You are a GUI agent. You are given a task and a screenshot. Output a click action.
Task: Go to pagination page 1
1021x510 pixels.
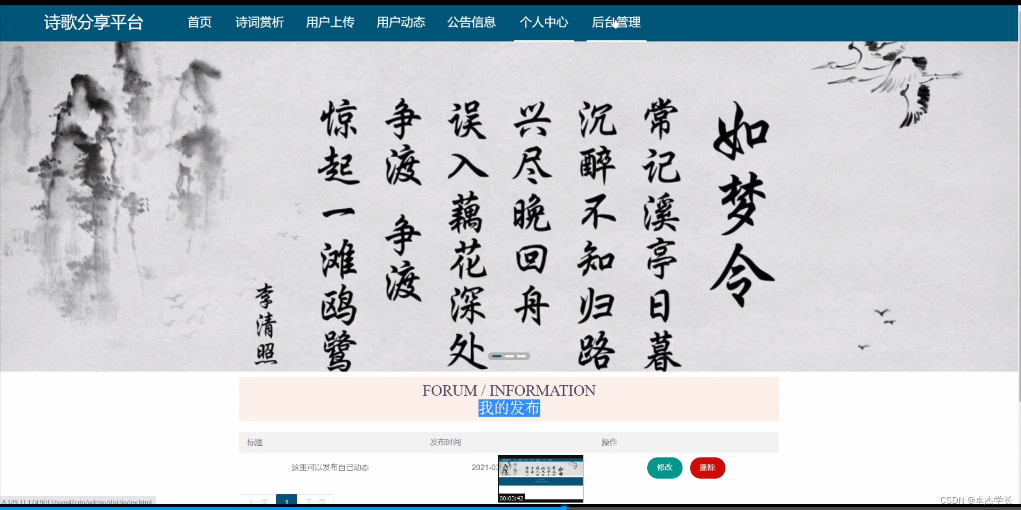pyautogui.click(x=287, y=501)
